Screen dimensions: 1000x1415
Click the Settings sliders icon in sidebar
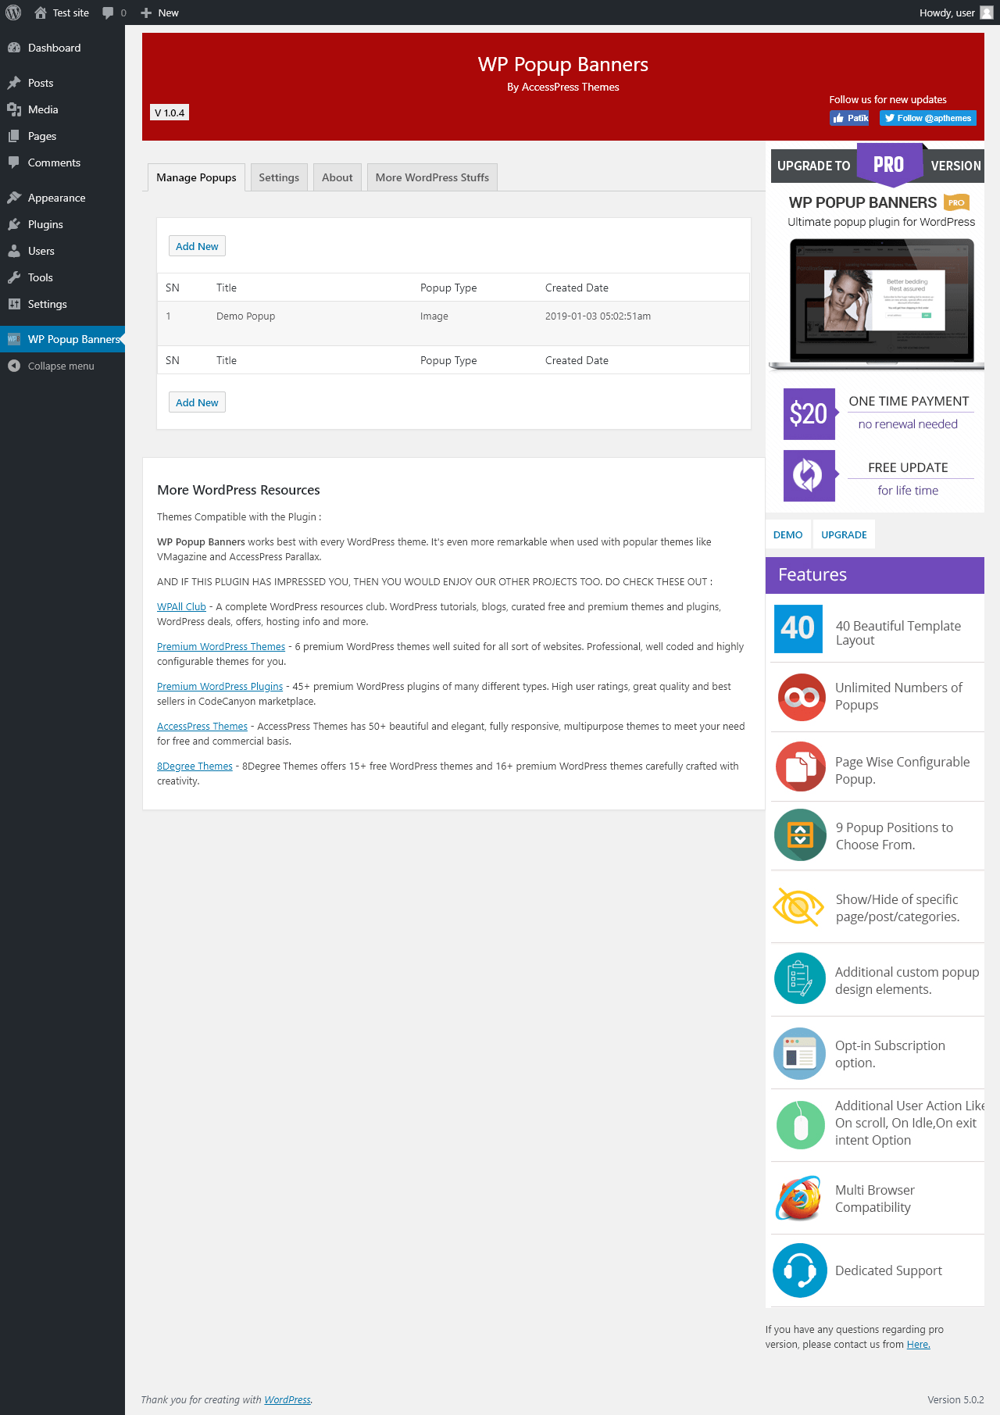tap(14, 304)
